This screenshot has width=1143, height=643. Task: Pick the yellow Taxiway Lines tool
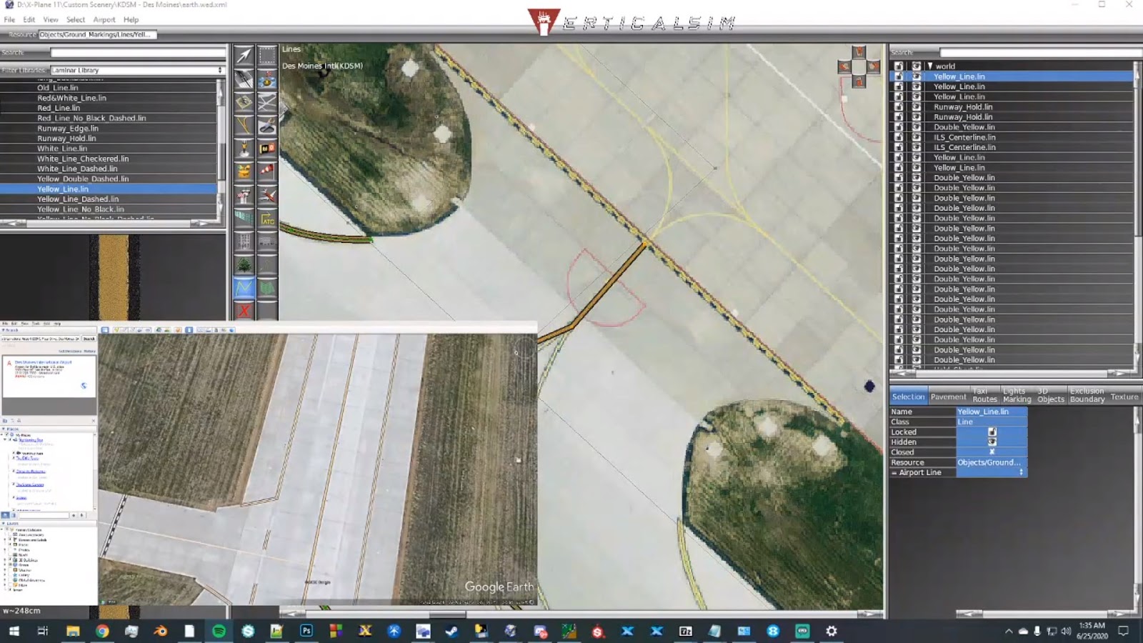(x=244, y=126)
